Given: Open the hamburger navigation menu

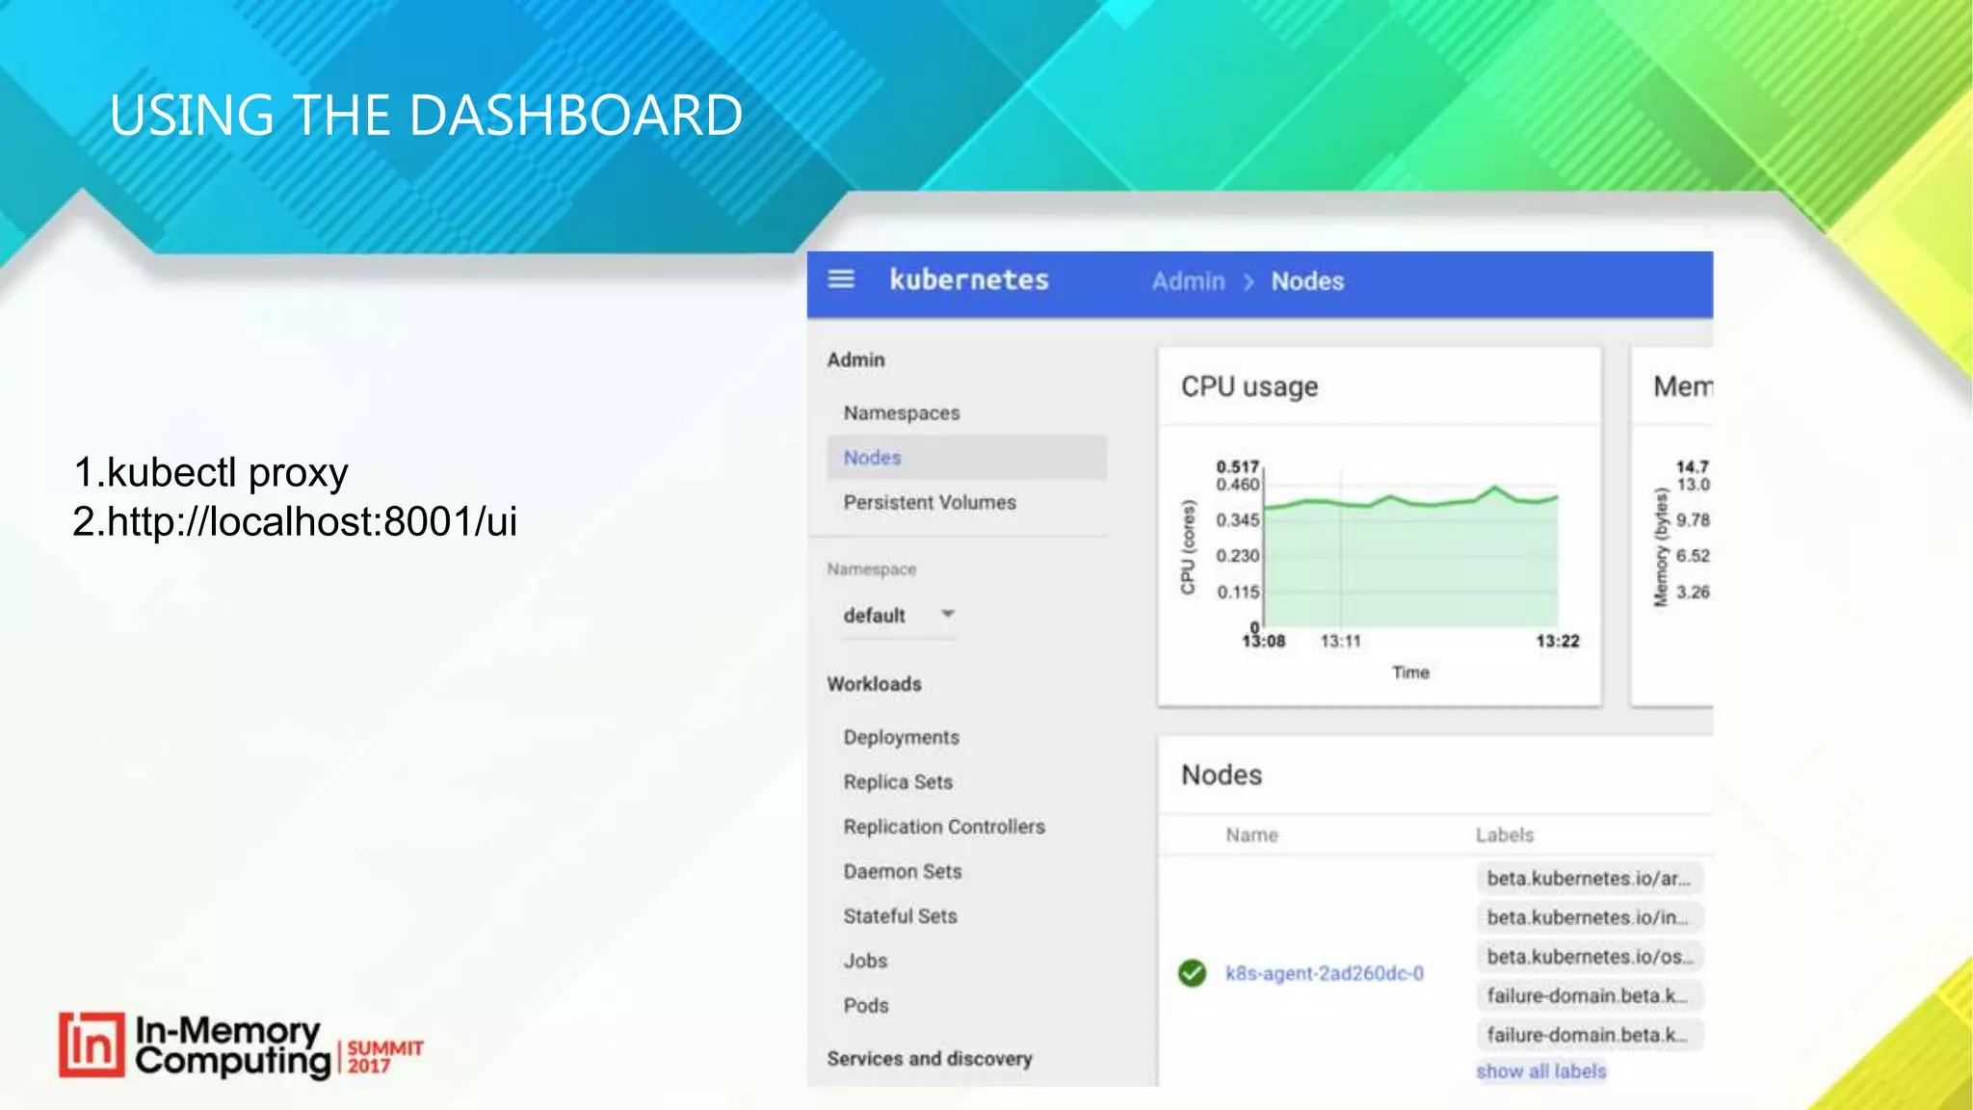Looking at the screenshot, I should point(841,279).
